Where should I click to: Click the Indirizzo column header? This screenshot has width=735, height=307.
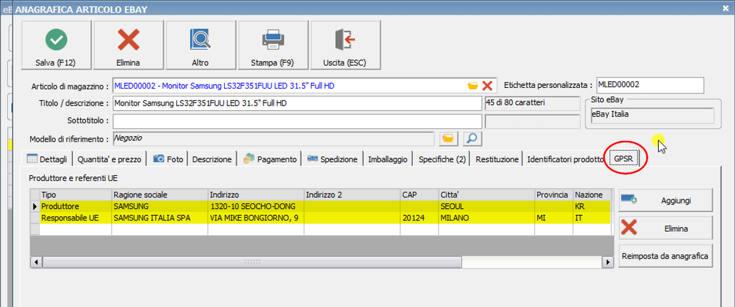pyautogui.click(x=256, y=194)
